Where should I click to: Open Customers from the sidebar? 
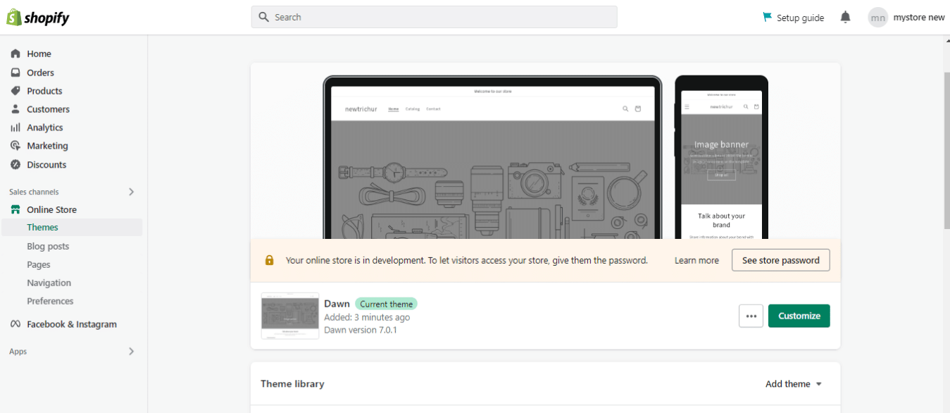(15, 109)
